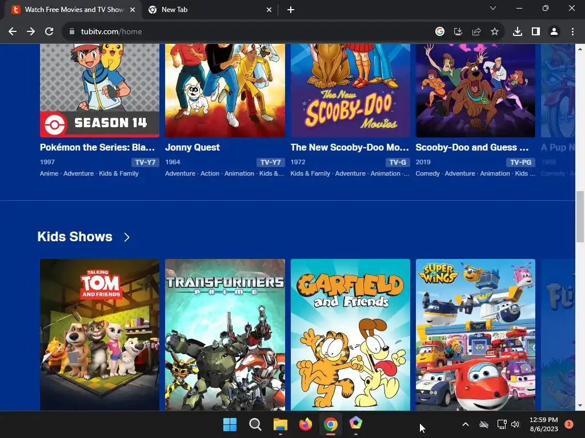Select Kids & Family genre under New Scooby-Doo
585x438 pixels.
310,173
